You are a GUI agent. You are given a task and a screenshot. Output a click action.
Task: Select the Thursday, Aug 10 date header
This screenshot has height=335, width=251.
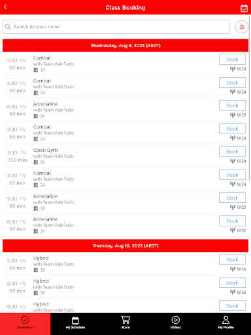pyautogui.click(x=125, y=246)
